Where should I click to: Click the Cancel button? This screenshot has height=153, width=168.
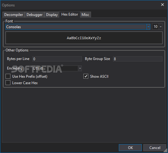(x=155, y=148)
